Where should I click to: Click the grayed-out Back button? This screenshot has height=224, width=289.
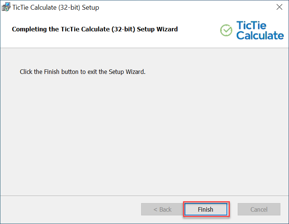(162, 209)
